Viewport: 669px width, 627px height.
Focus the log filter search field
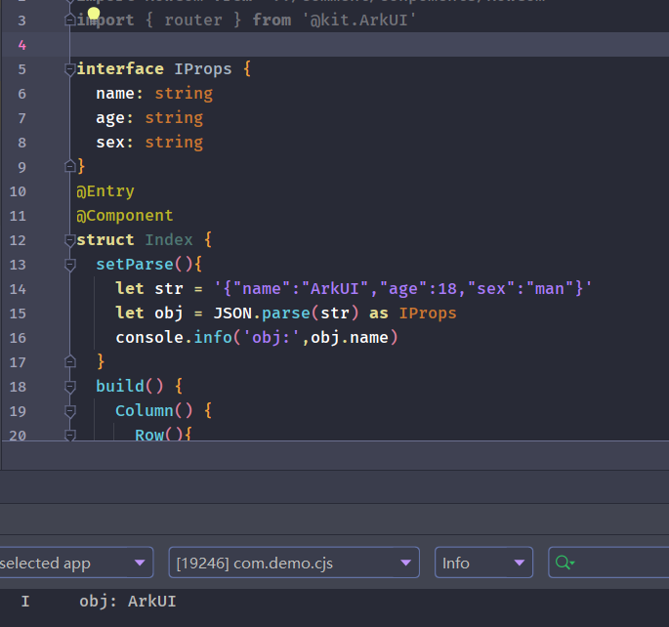[x=620, y=563]
